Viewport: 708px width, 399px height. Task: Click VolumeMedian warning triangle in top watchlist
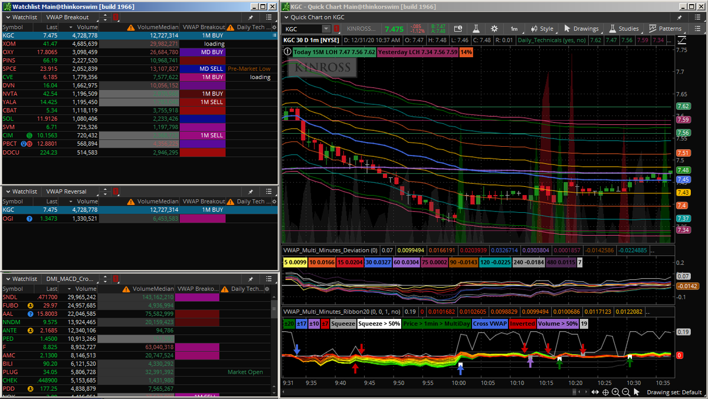130,27
